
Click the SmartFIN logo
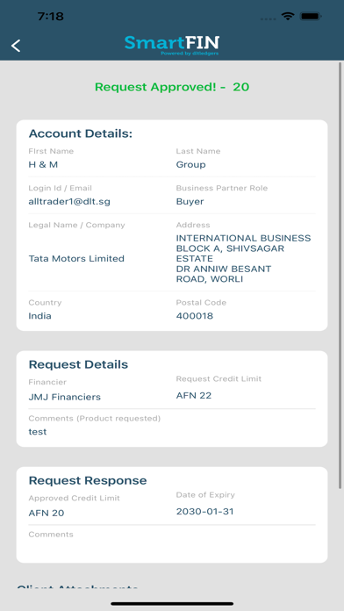172,45
